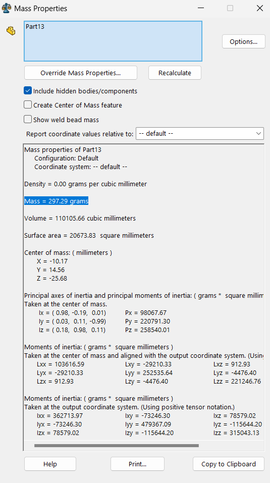Viewport: 270px width, 483px height.
Task: Click the Px = 98067.67 value
Action: (x=146, y=312)
